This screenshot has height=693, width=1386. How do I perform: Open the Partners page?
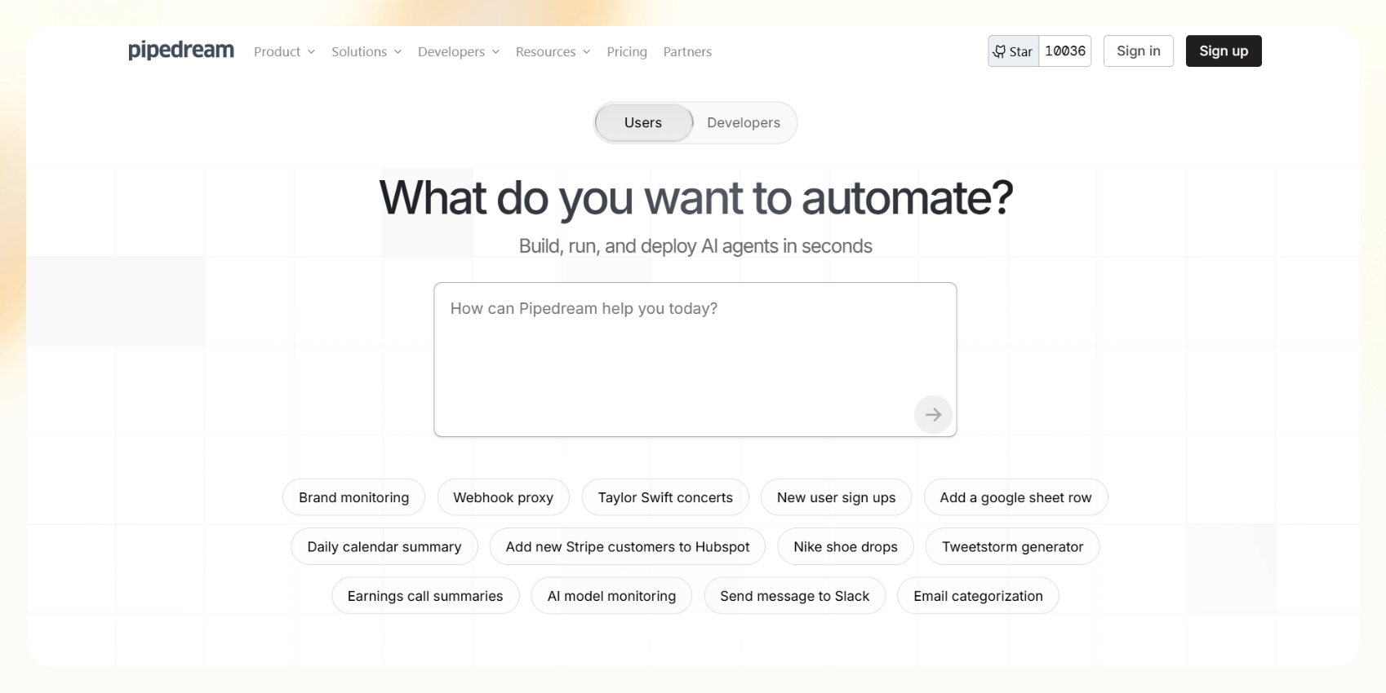[x=687, y=51]
